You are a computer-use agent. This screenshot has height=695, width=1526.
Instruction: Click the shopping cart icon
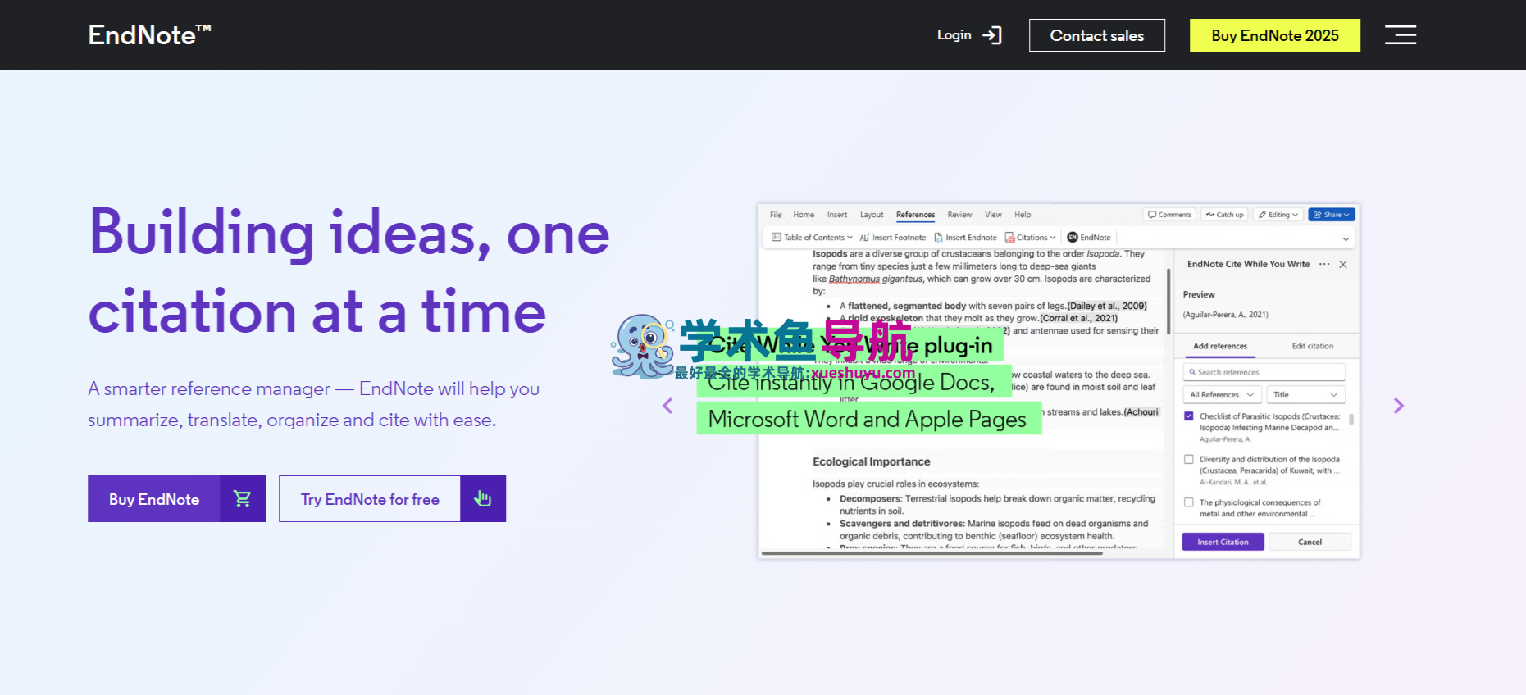point(243,498)
